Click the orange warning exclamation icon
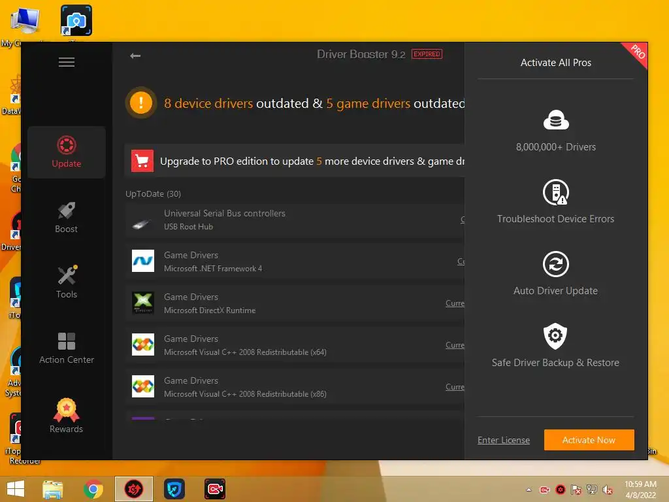Screen dimensions: 669x502 click(141, 103)
